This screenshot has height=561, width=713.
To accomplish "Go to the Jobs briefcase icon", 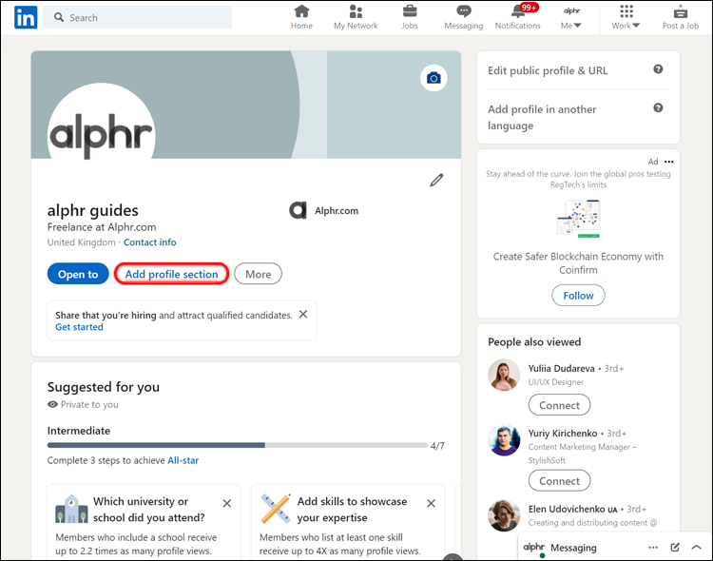I will tap(409, 10).
